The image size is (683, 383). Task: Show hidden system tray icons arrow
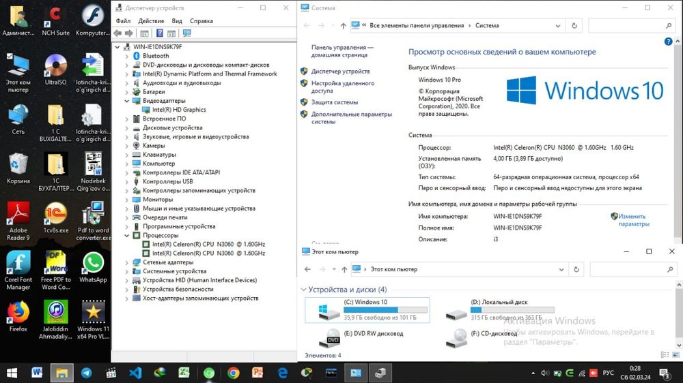(x=533, y=373)
